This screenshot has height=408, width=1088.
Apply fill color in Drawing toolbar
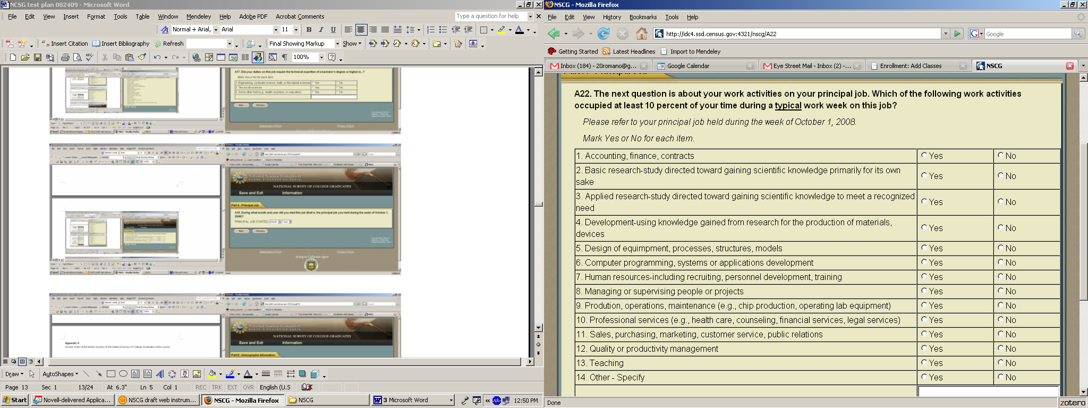pos(212,374)
